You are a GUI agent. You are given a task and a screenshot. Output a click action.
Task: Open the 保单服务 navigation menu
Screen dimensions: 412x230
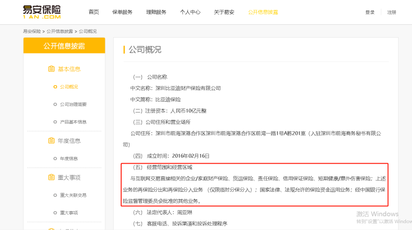[122, 12]
